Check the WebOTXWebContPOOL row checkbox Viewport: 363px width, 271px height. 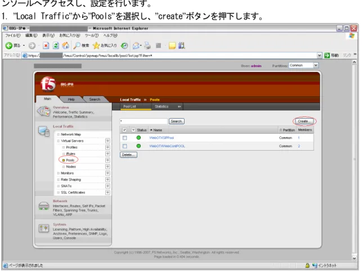125,146
